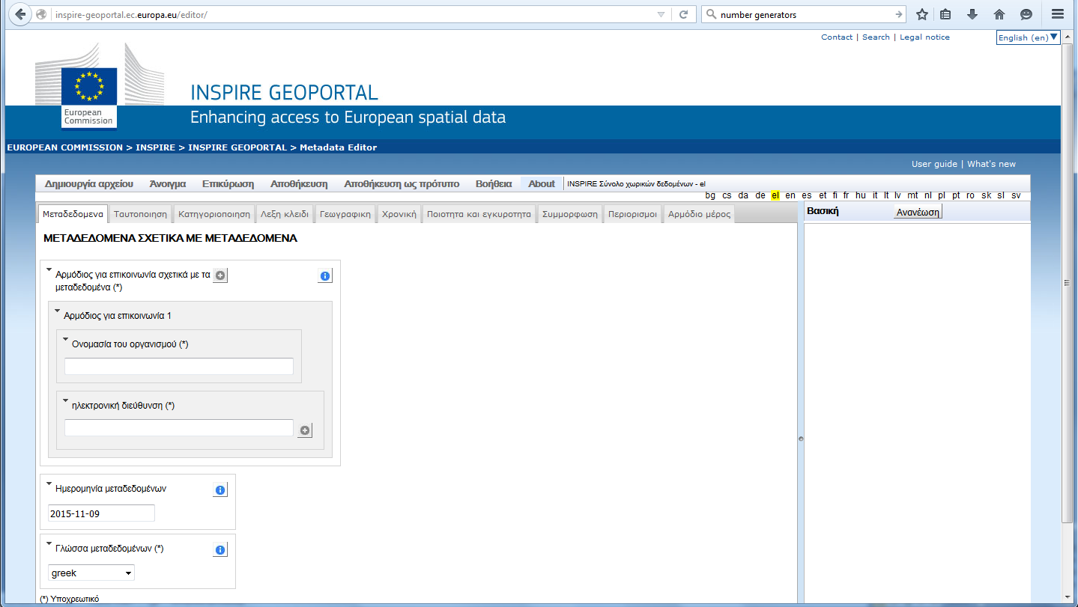
Task: Collapse Γλώσσα μεταδεδομένων section
Action: click(49, 543)
